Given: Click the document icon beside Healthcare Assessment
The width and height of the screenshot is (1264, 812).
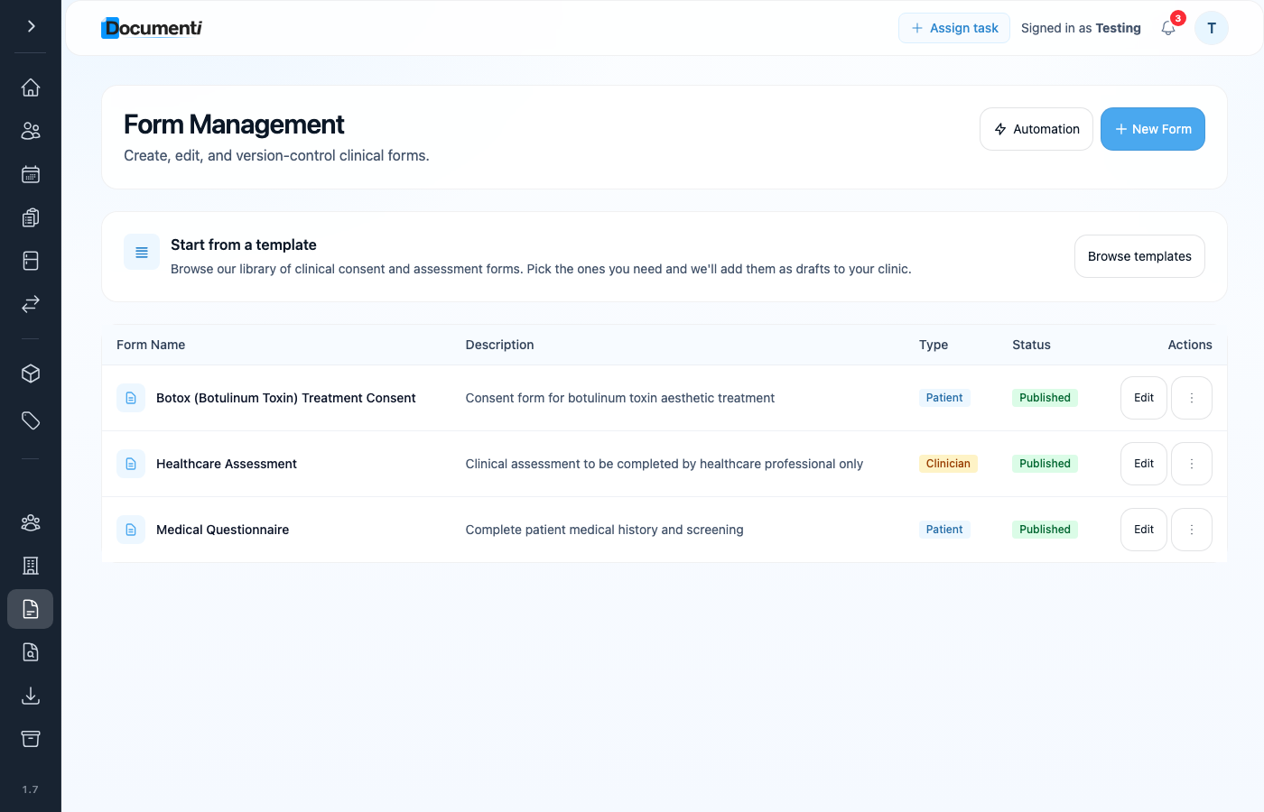Looking at the screenshot, I should [131, 464].
